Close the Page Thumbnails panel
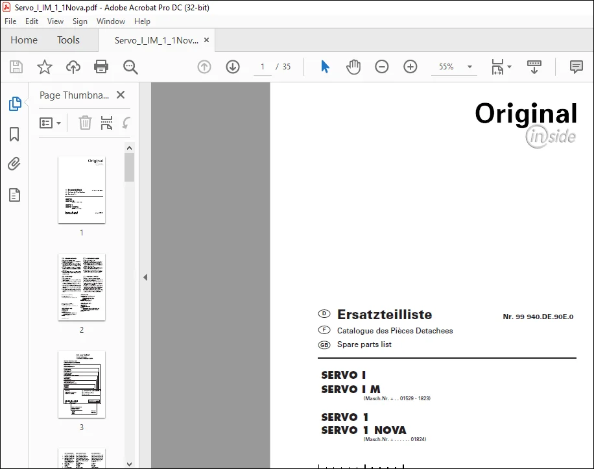The height and width of the screenshot is (469, 594). coord(121,95)
